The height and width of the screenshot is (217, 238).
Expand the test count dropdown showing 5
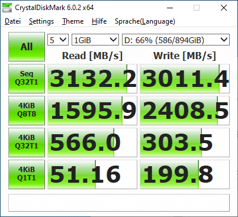click(x=58, y=40)
